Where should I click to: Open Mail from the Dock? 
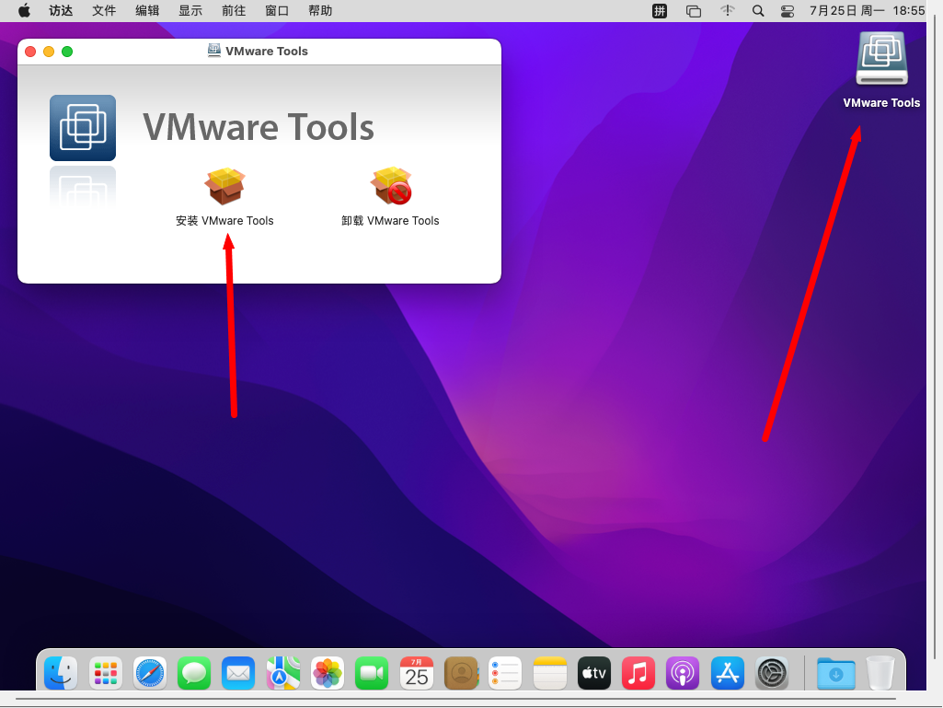click(x=238, y=673)
